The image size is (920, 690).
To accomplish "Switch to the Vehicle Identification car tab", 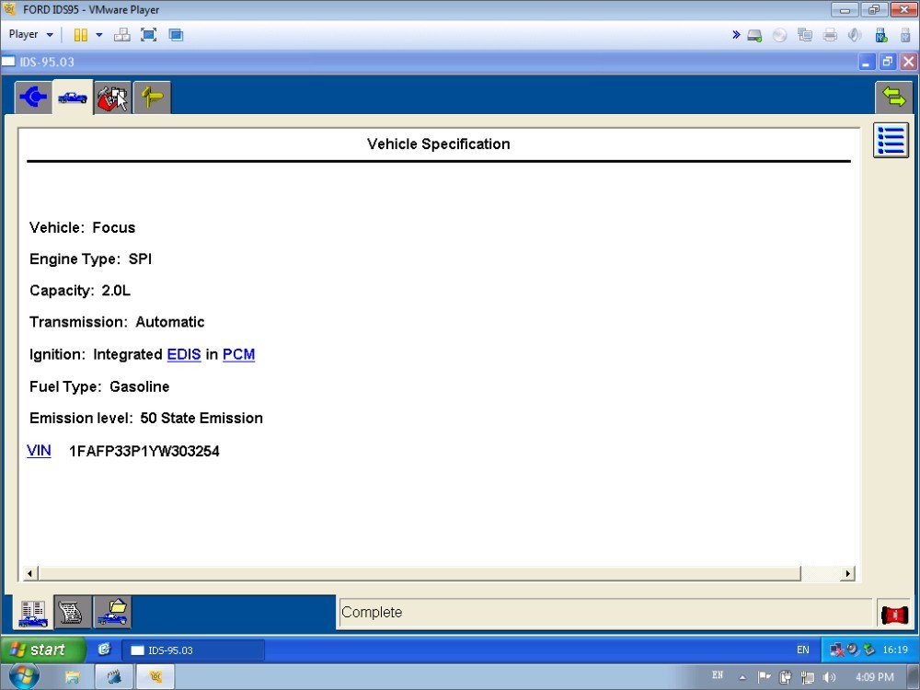I will (73, 98).
